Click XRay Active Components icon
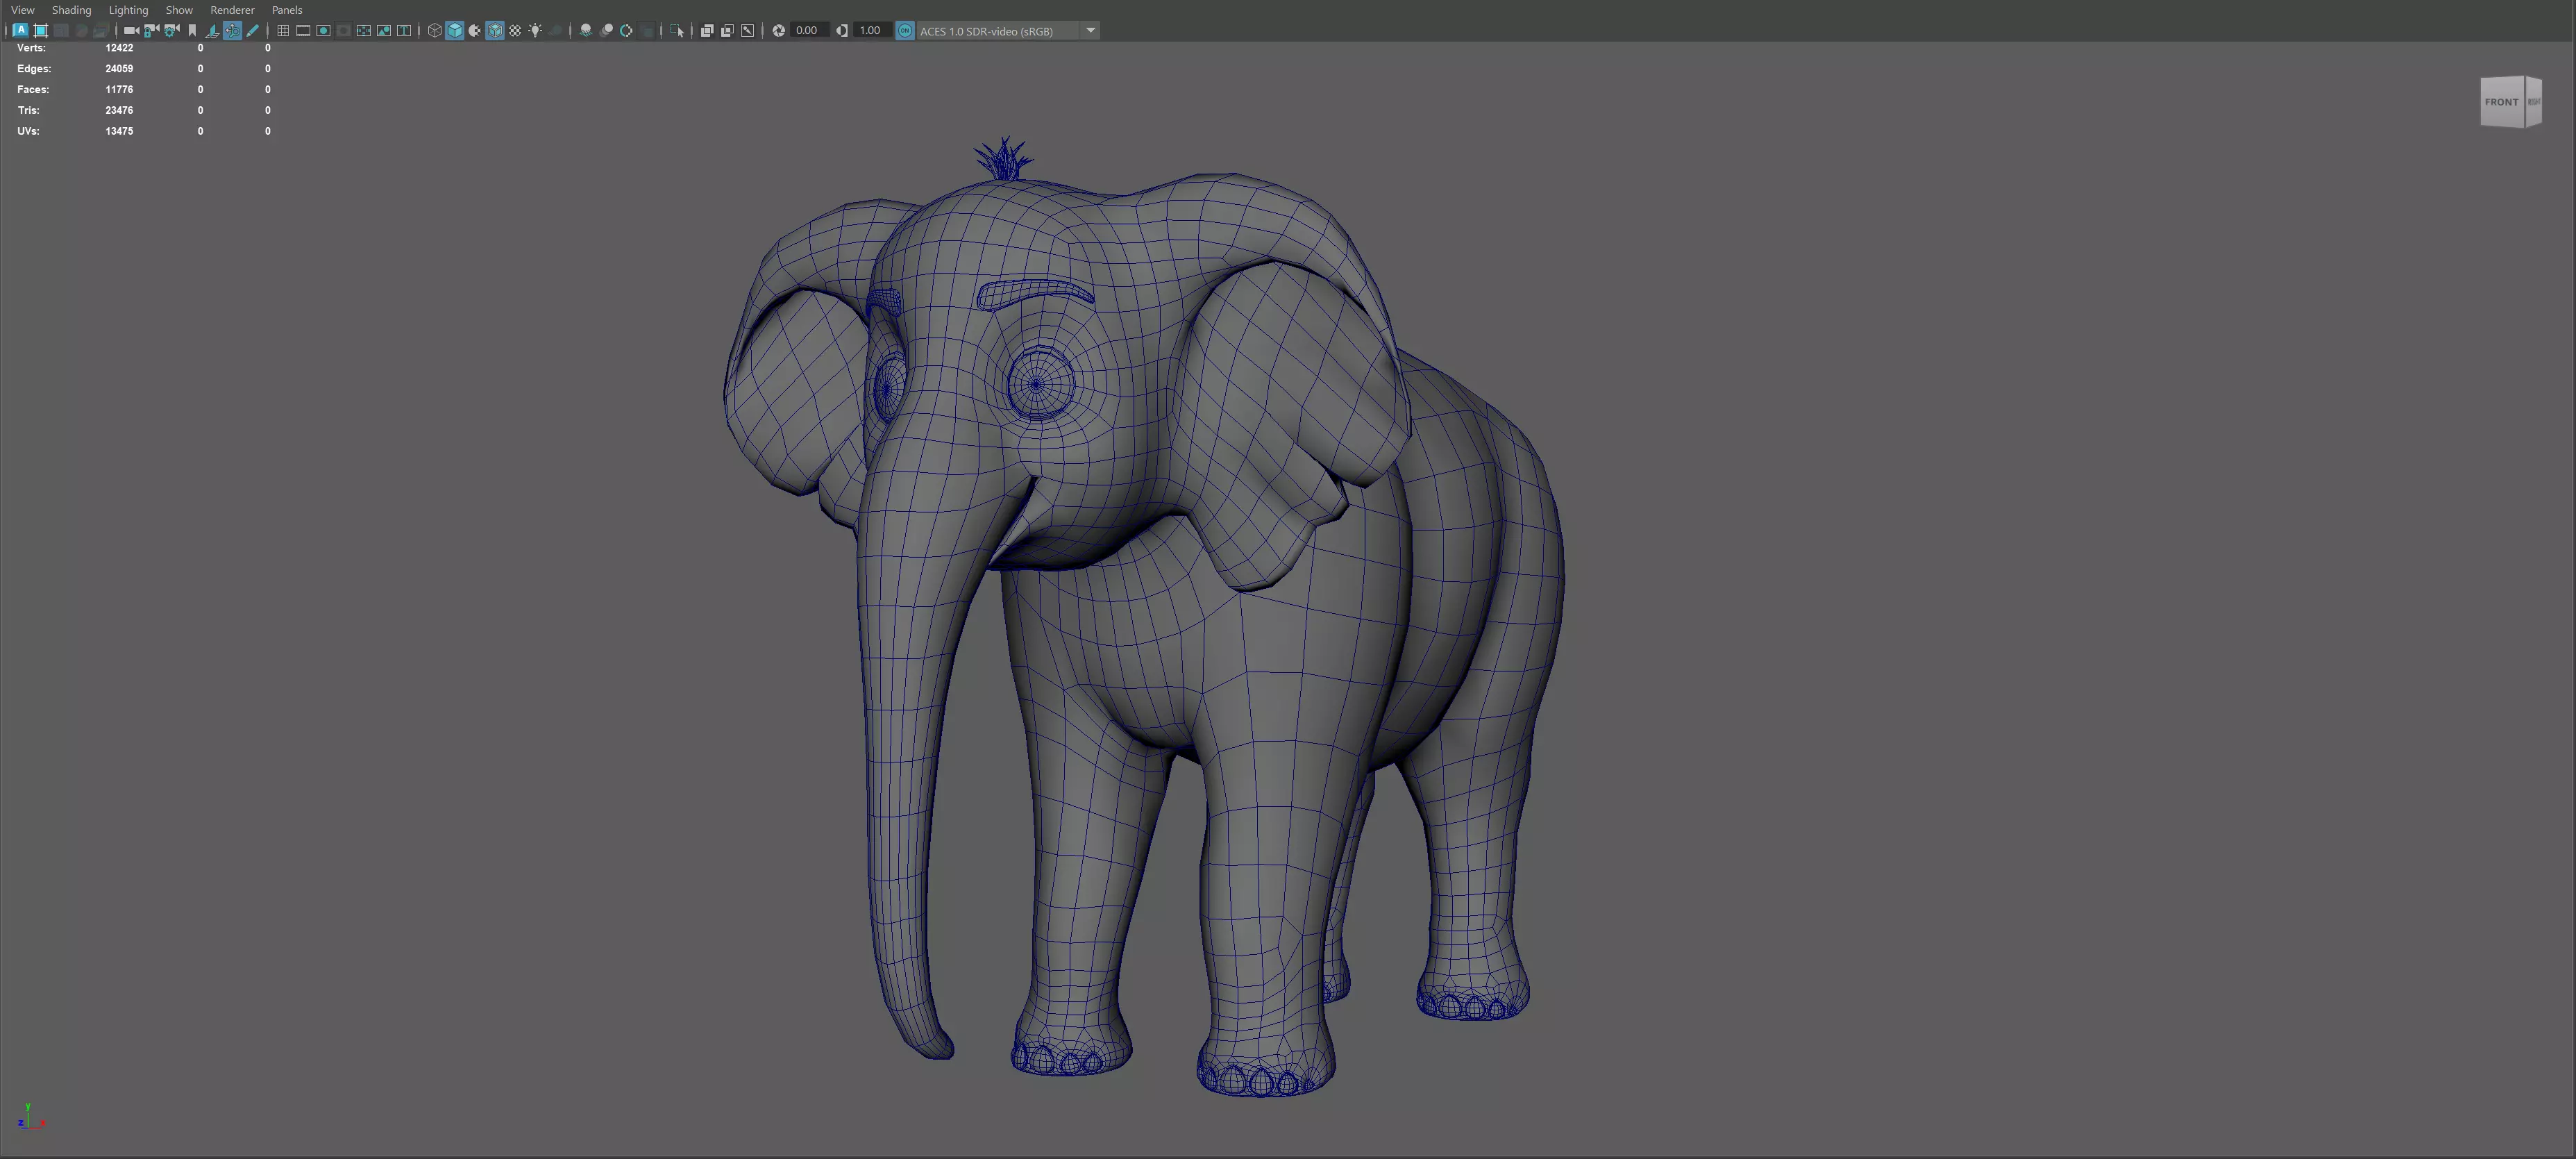 [x=727, y=31]
